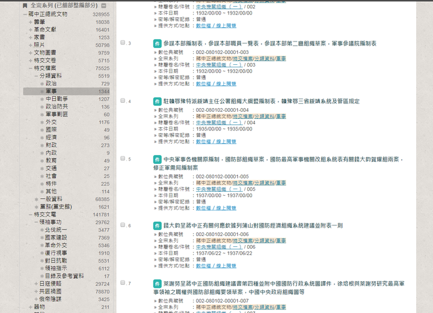Expand the 俄帝陰謀 tree node

pos(36,299)
